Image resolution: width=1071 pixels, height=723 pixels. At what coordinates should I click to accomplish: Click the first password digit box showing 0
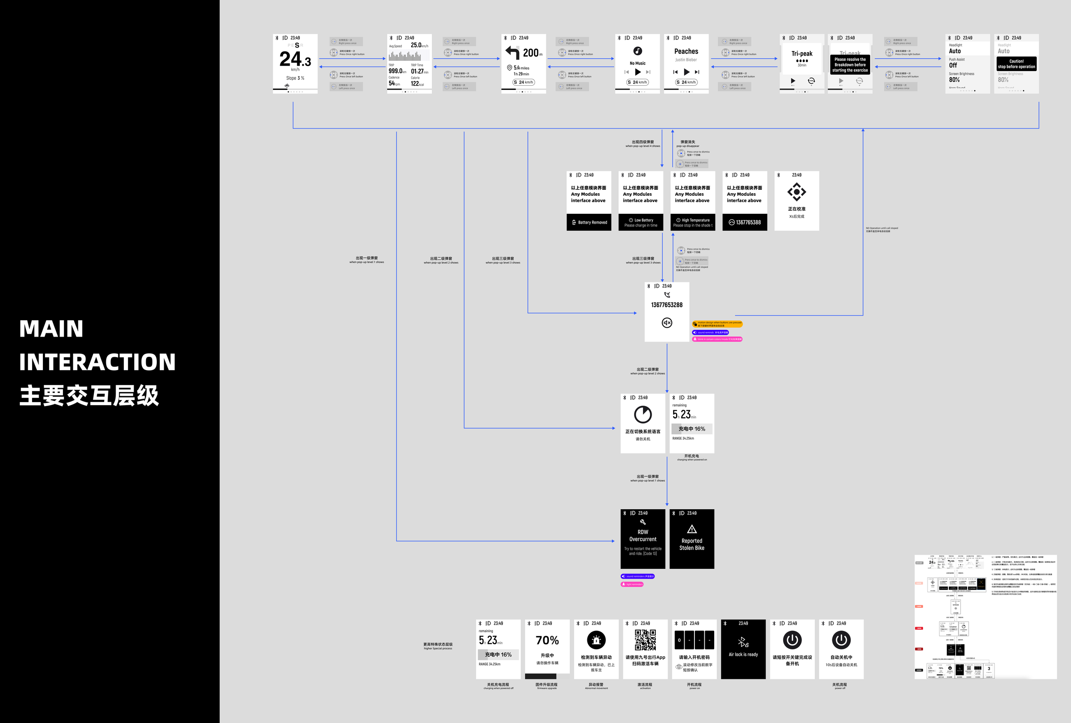[x=679, y=640]
